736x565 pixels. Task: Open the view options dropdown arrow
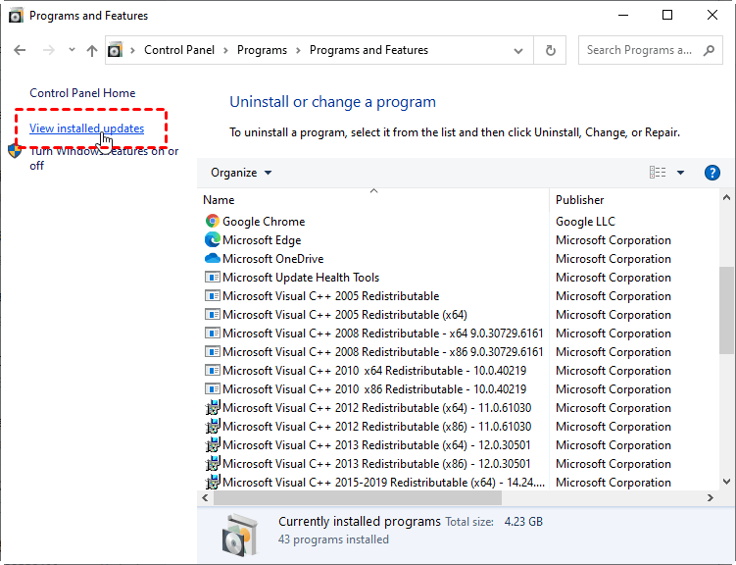click(680, 173)
